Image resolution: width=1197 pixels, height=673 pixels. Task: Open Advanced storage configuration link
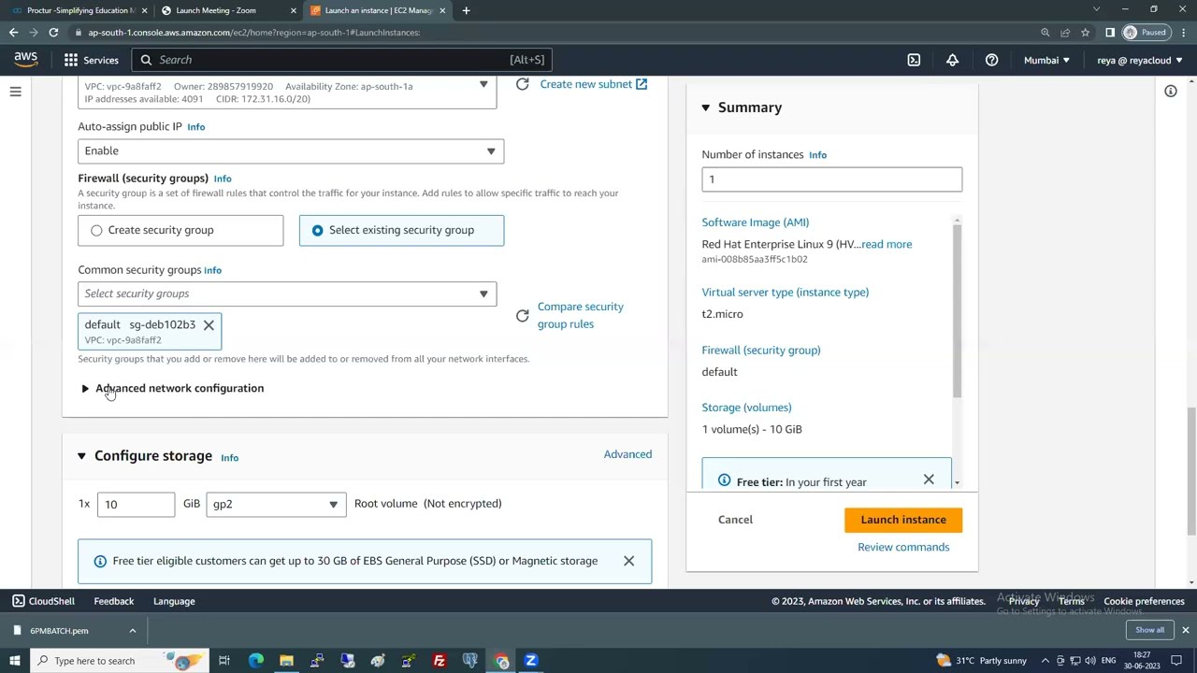coord(627,454)
